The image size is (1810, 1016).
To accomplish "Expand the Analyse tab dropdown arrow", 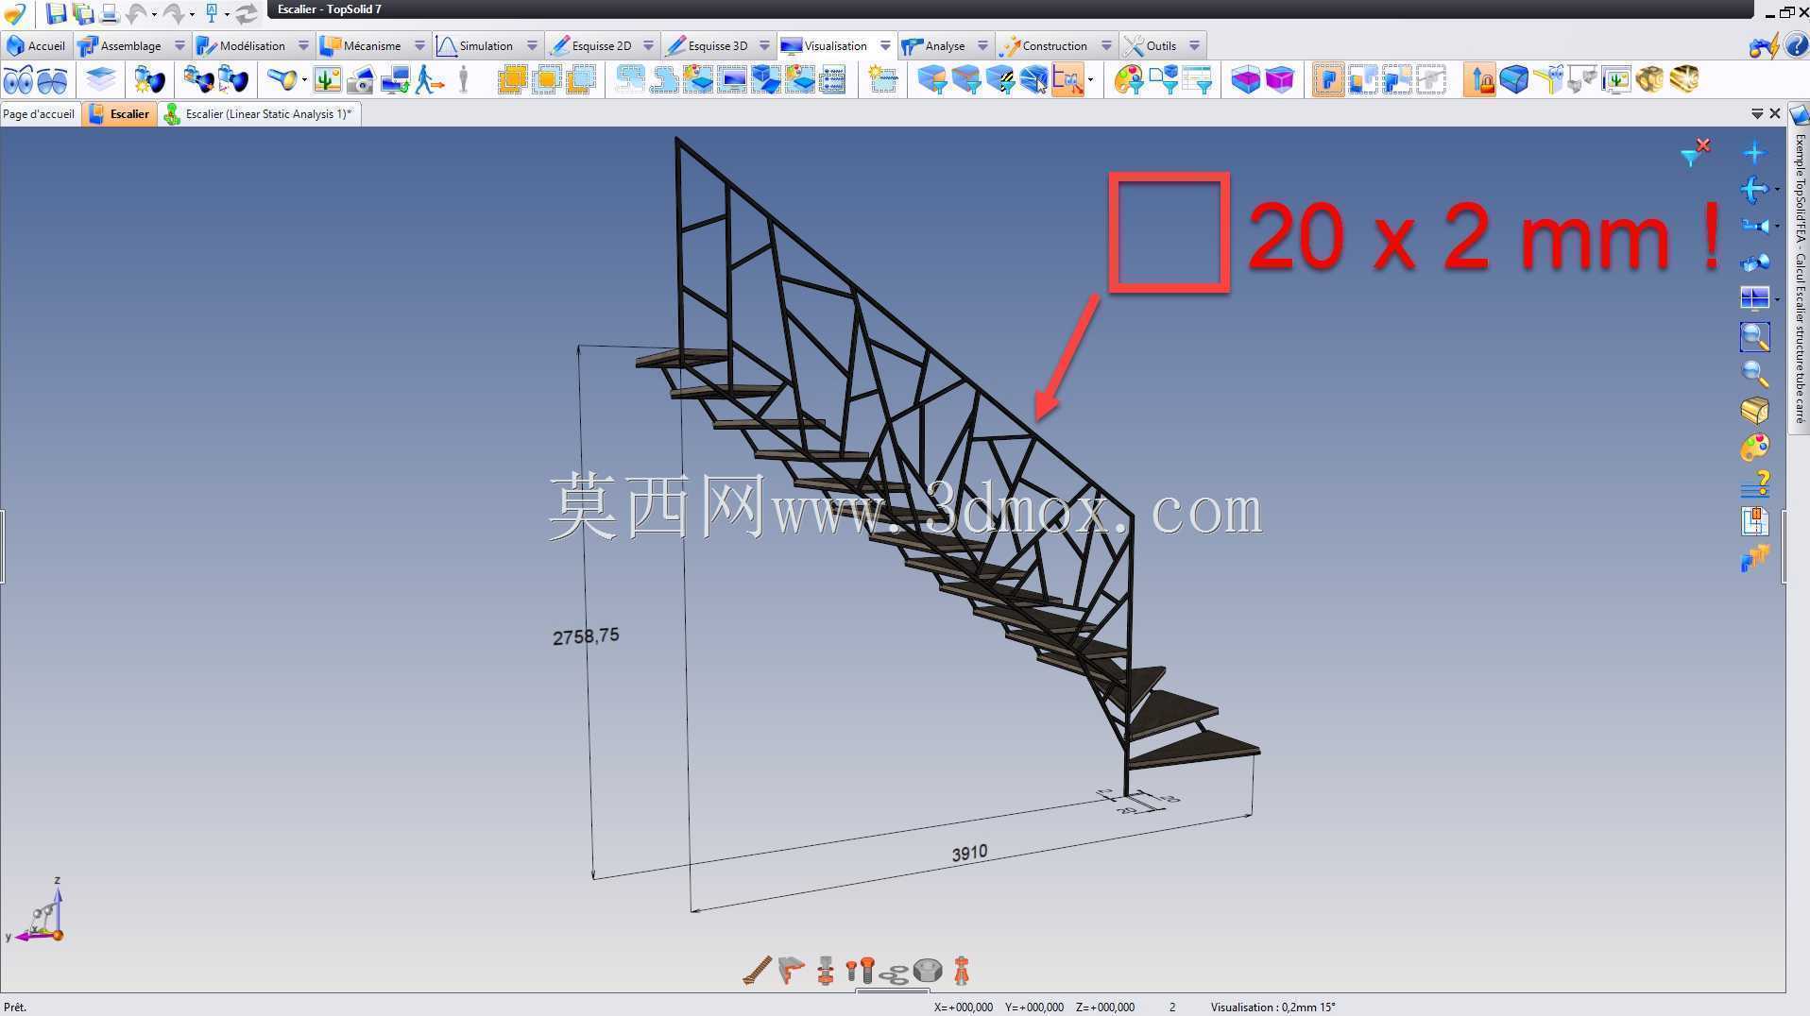I will (982, 45).
